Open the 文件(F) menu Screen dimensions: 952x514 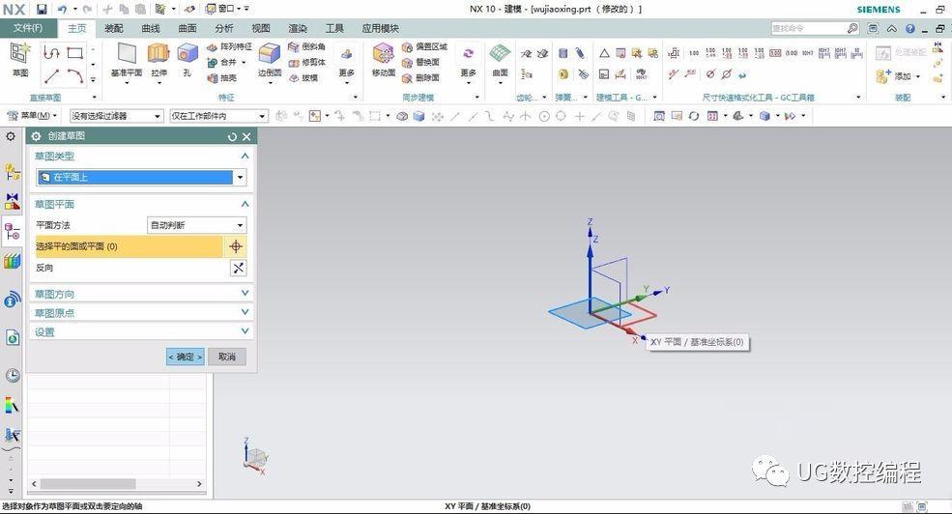point(28,29)
